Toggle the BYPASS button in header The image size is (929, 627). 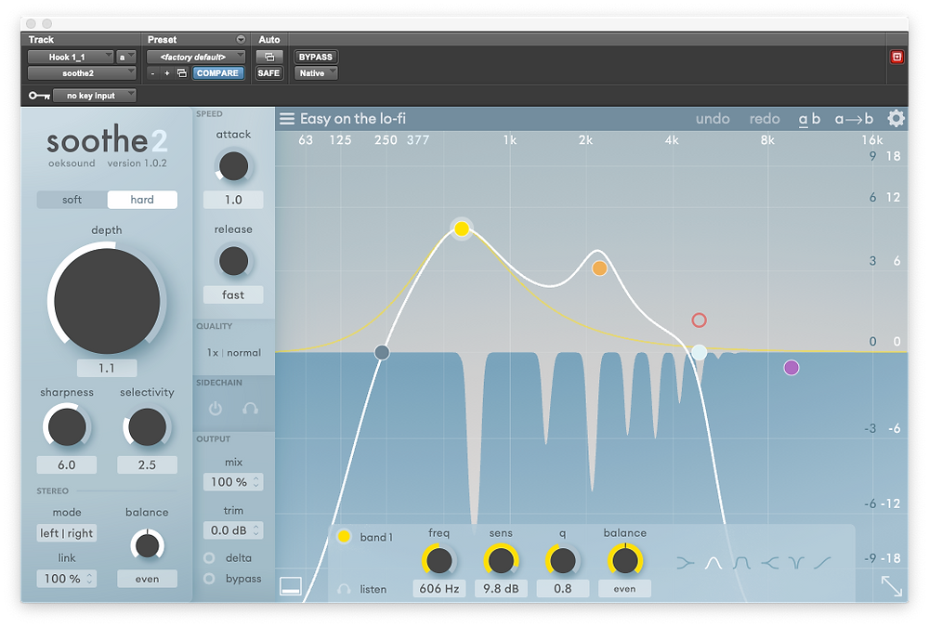pos(316,57)
